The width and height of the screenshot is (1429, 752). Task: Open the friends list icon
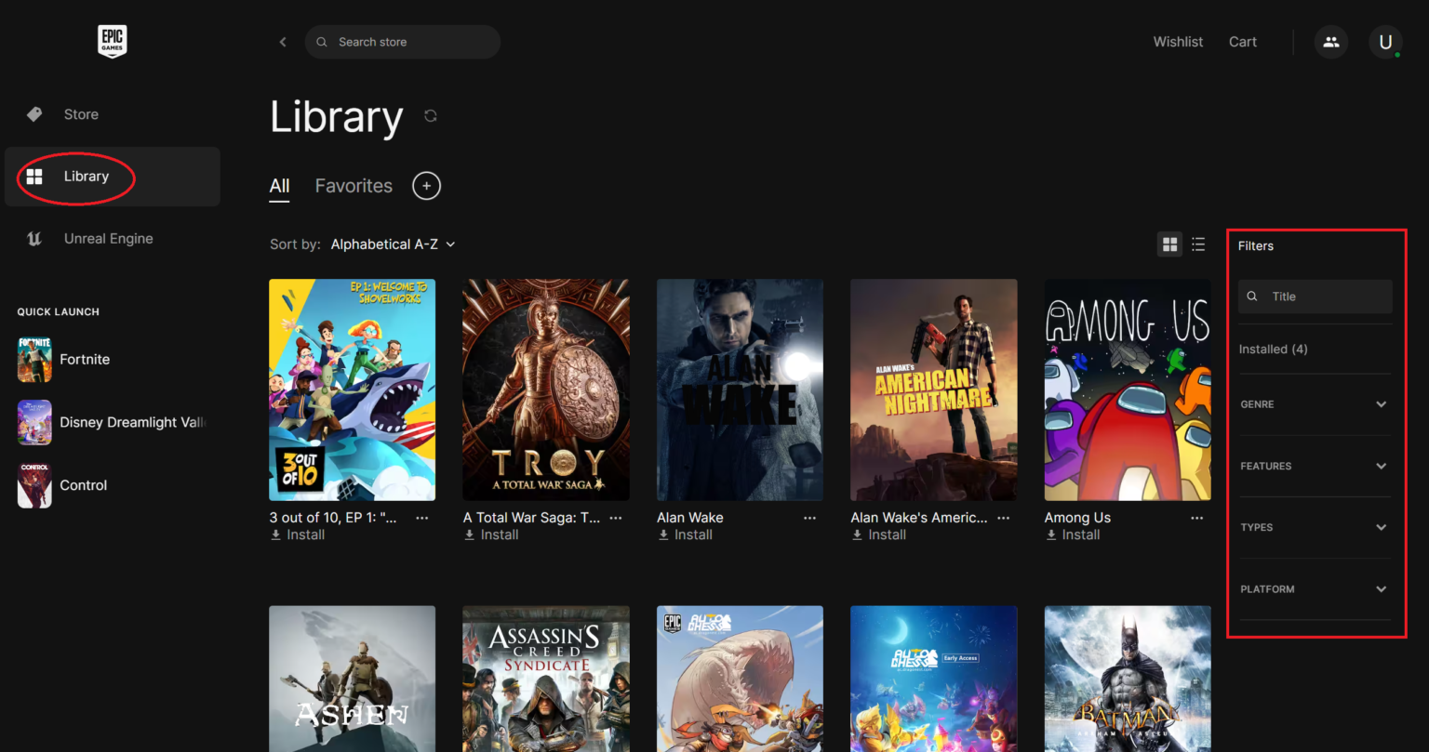(x=1330, y=42)
